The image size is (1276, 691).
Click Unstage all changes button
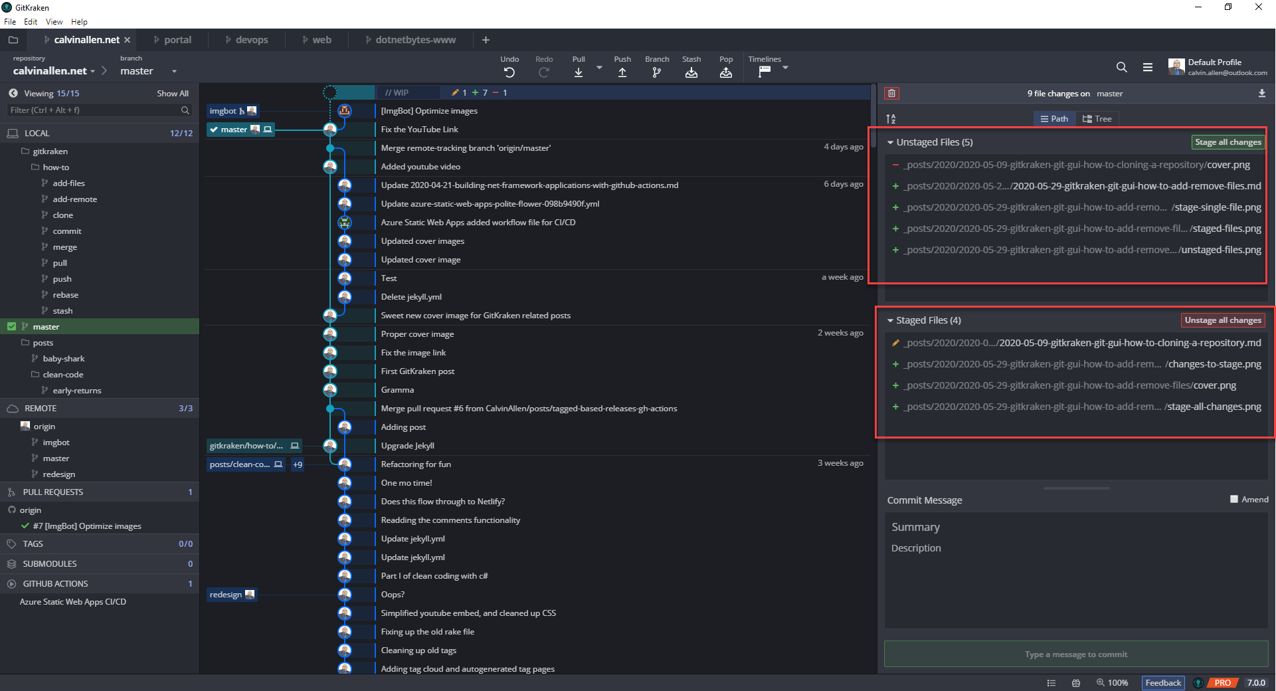pyautogui.click(x=1223, y=320)
